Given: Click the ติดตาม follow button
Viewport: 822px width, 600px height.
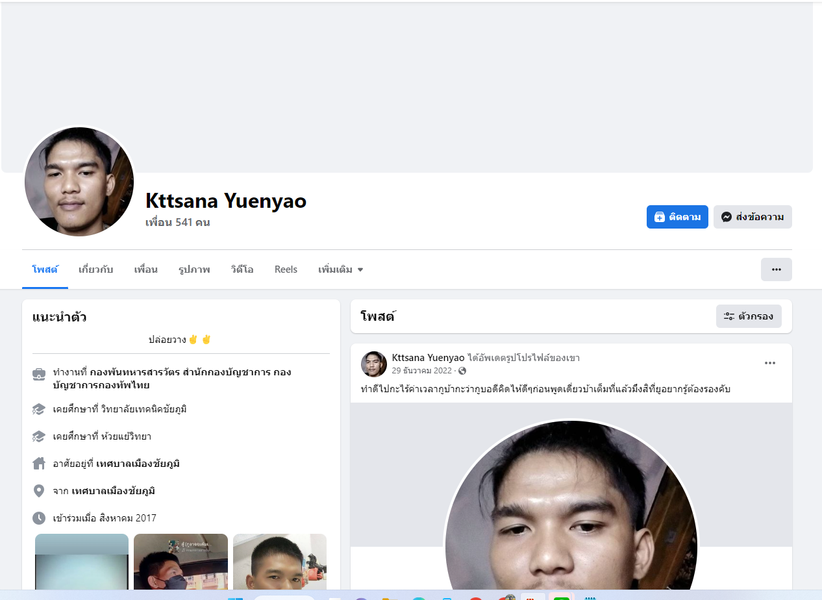Looking at the screenshot, I should 677,217.
